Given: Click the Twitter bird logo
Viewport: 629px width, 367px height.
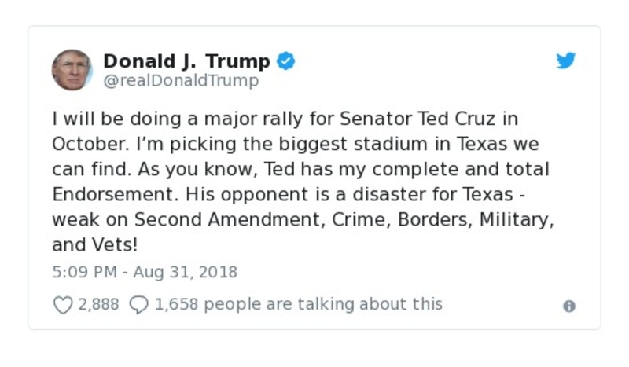Looking at the screenshot, I should (x=566, y=61).
